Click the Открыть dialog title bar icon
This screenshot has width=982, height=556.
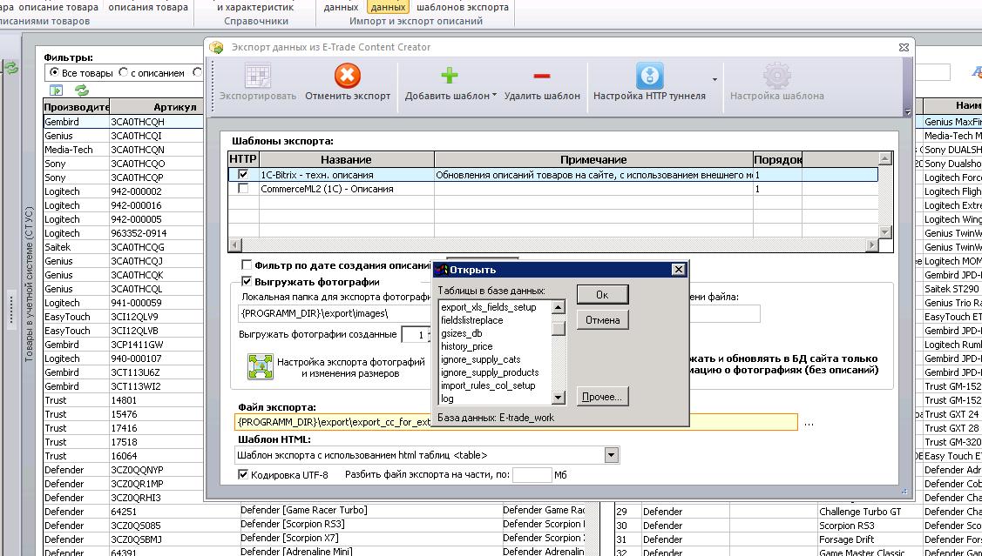click(441, 270)
